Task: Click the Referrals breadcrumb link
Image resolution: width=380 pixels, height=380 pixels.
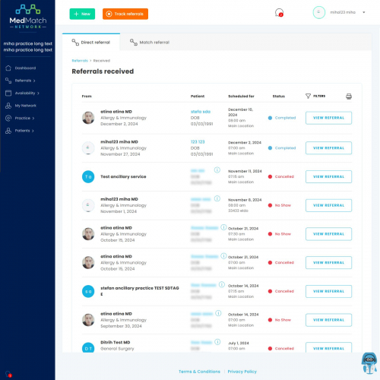Action: click(80, 61)
